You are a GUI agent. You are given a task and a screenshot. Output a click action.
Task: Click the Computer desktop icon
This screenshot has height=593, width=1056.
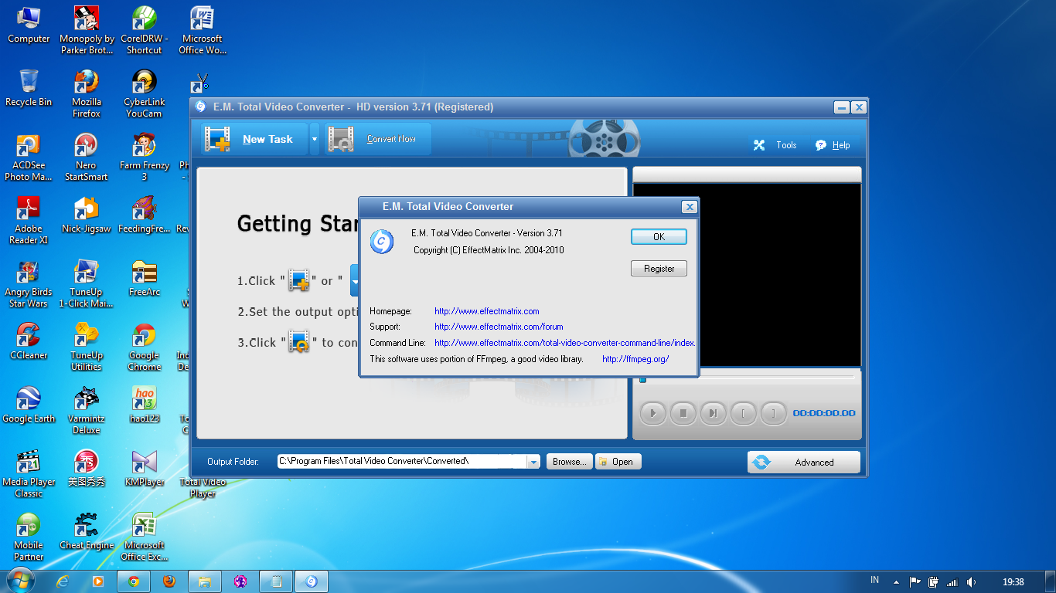point(29,25)
